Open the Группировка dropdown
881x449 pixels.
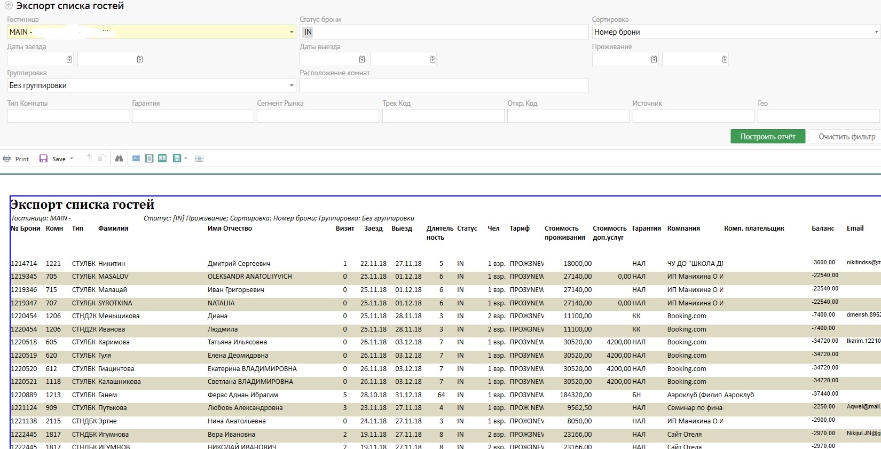292,85
